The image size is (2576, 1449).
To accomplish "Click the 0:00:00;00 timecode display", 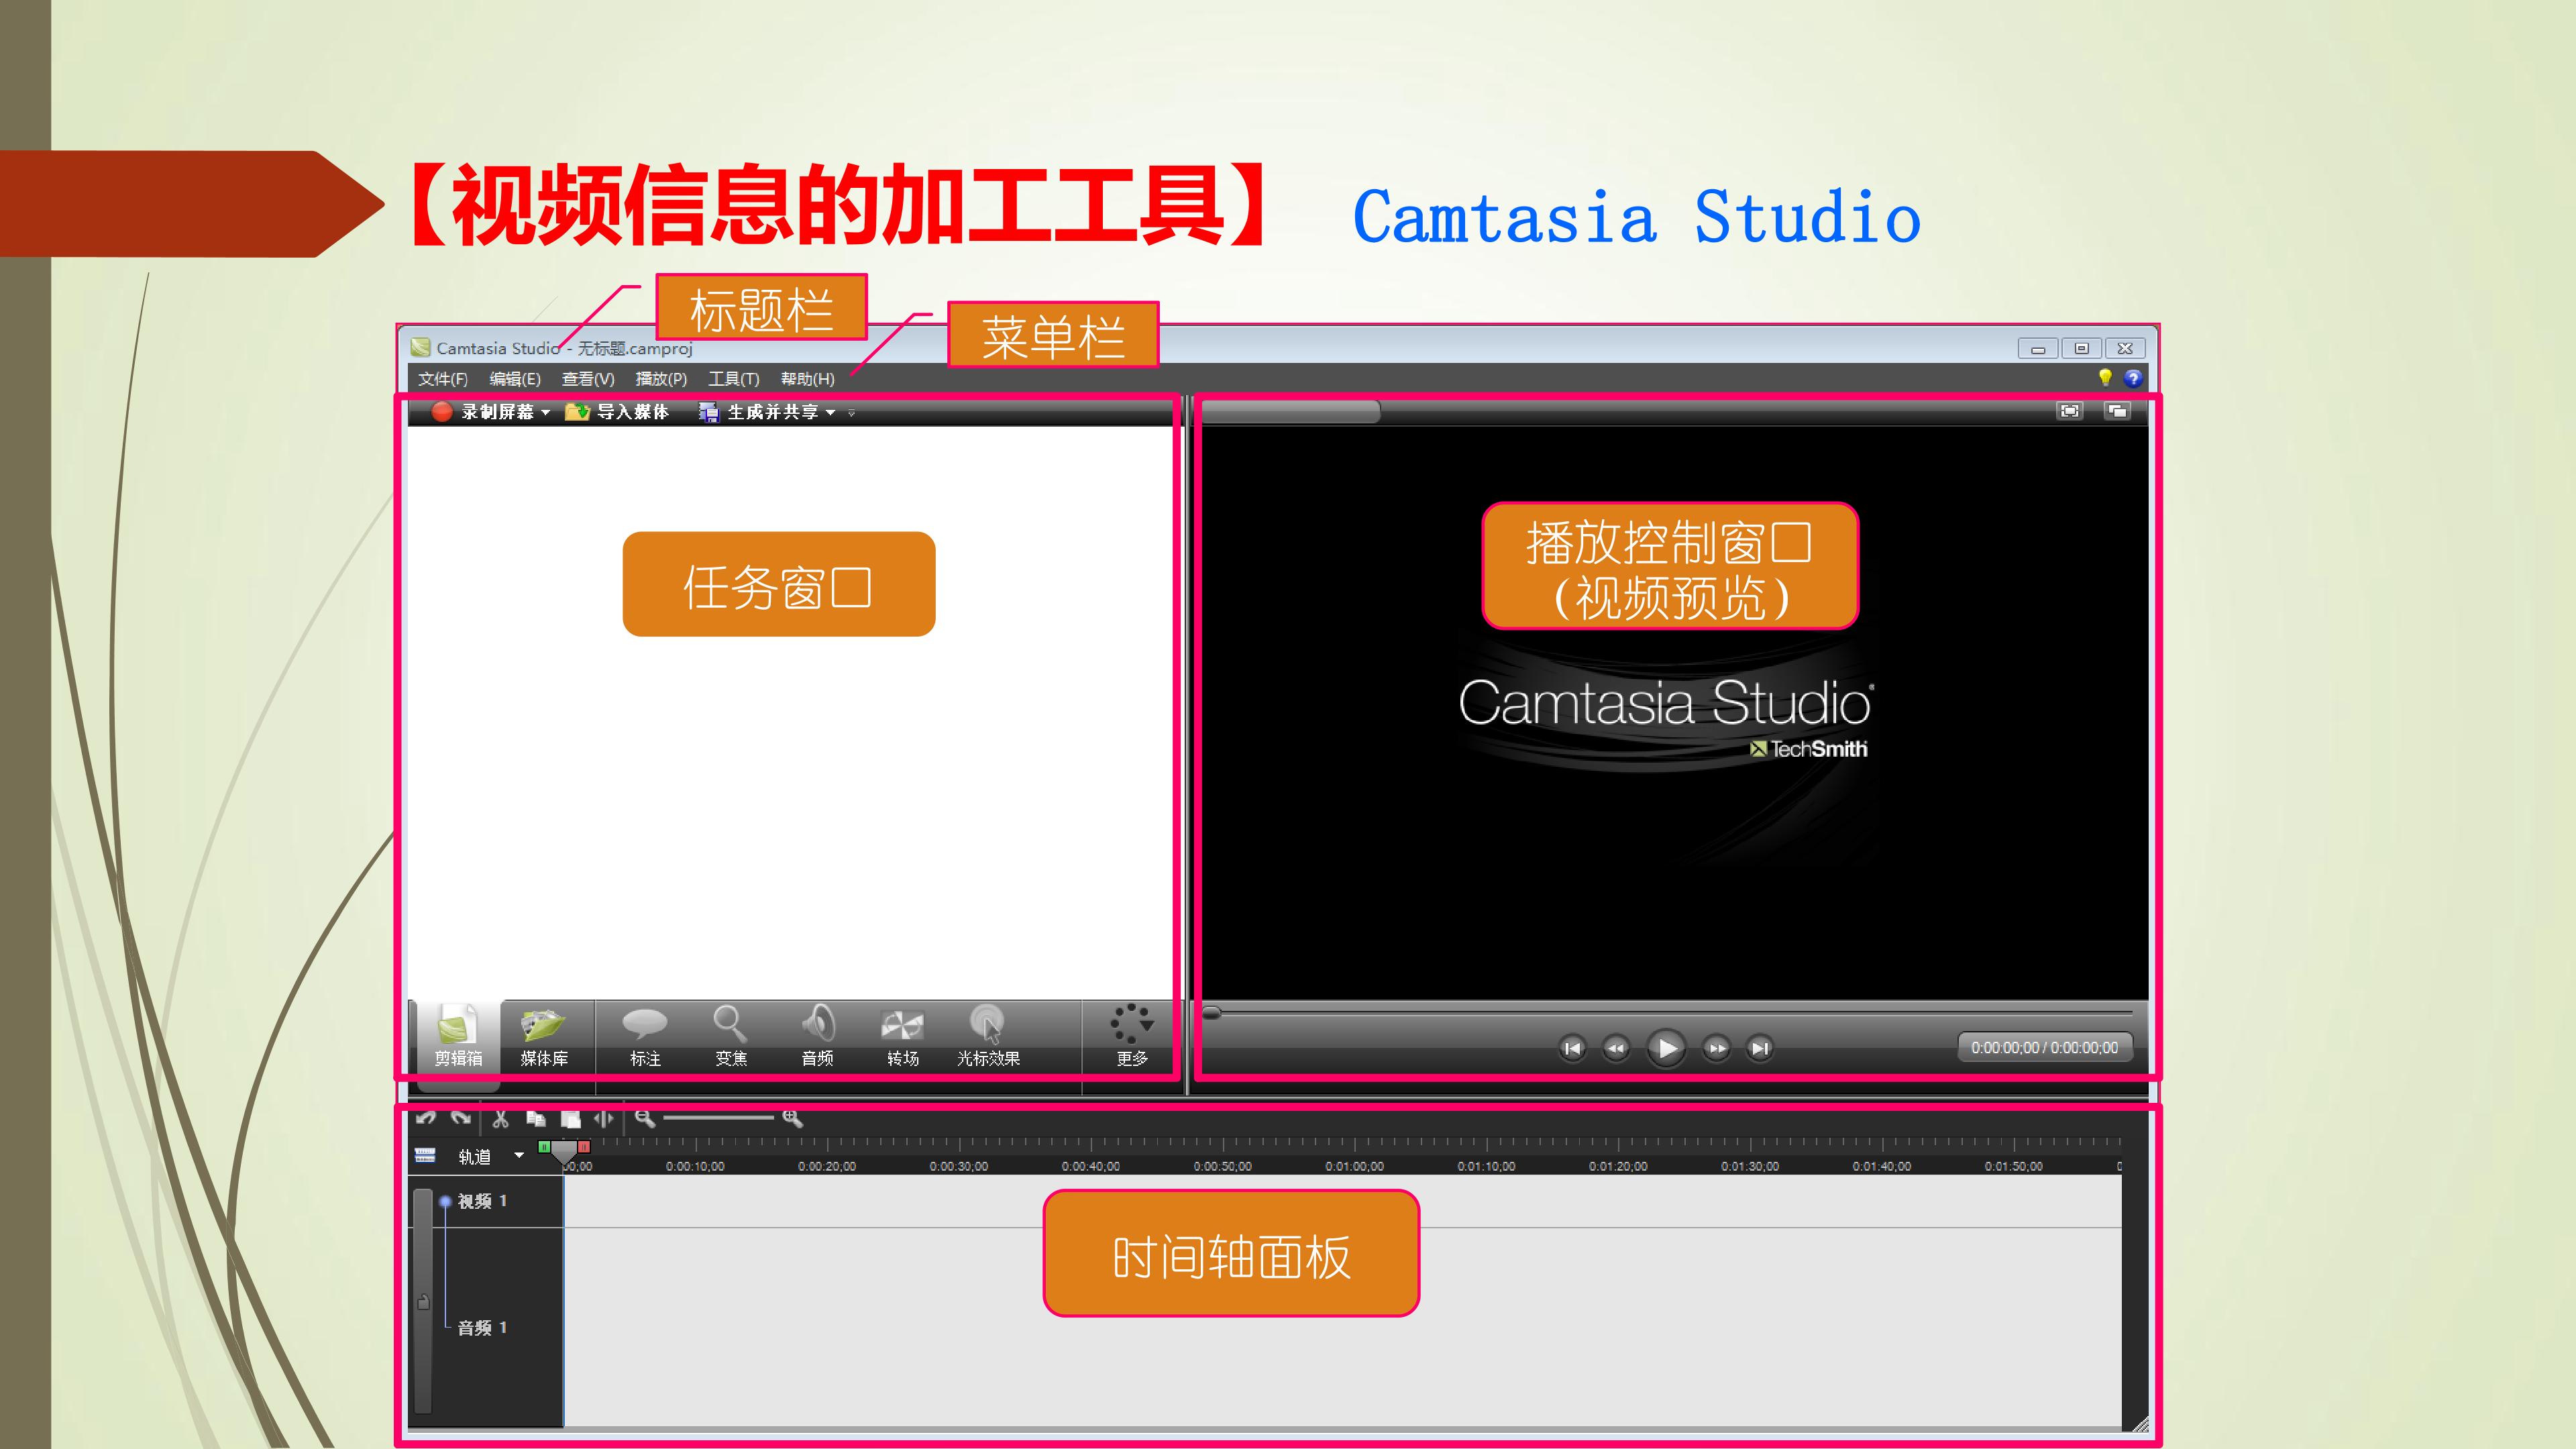I will tap(2044, 1048).
